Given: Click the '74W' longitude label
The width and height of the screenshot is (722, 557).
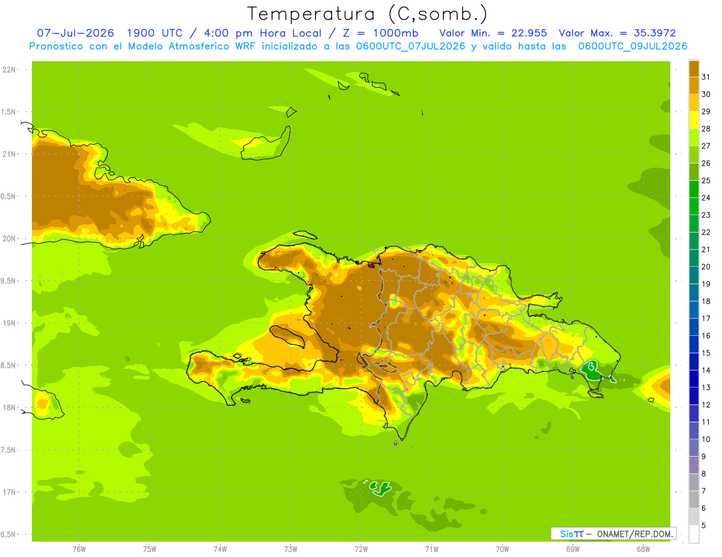Looking at the screenshot, I should 220,549.
